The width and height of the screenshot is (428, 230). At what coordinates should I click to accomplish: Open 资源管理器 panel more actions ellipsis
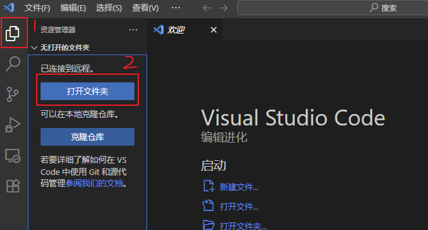click(x=133, y=30)
